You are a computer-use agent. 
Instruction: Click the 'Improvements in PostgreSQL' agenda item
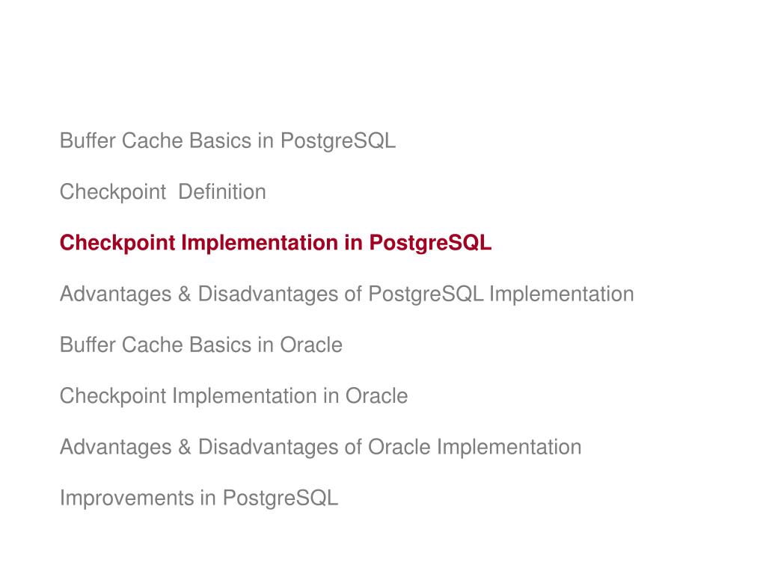199,499
